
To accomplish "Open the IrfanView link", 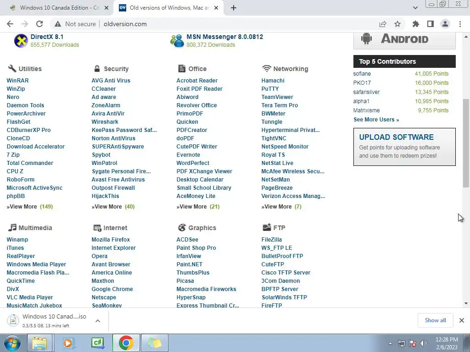I will [189, 256].
